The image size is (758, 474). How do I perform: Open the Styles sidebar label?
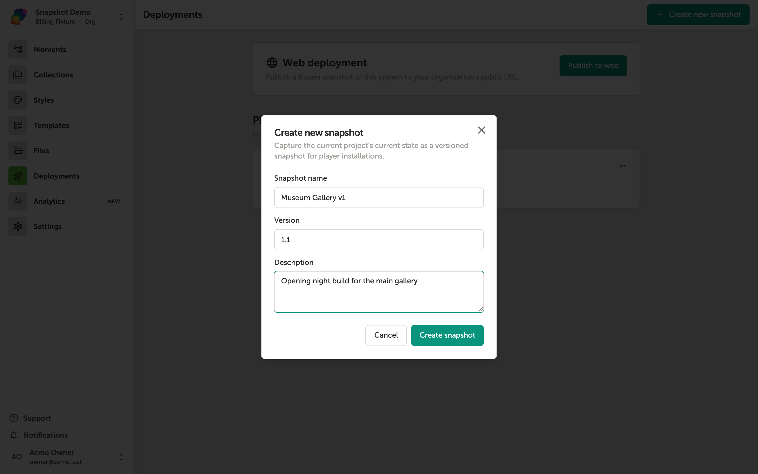click(x=43, y=100)
